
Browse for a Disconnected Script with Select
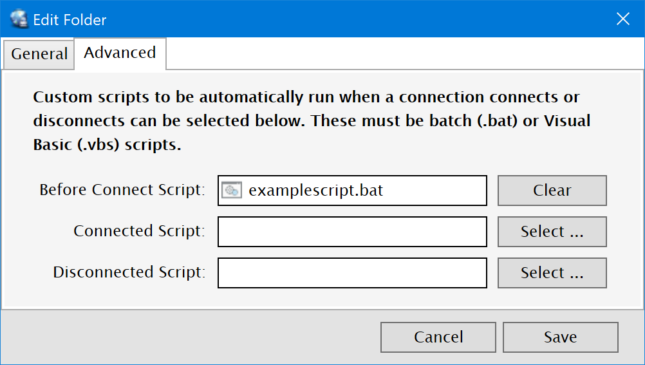[552, 273]
